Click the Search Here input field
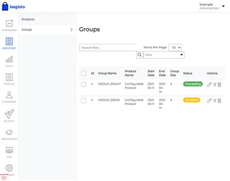The image size is (230, 181). 108,48
